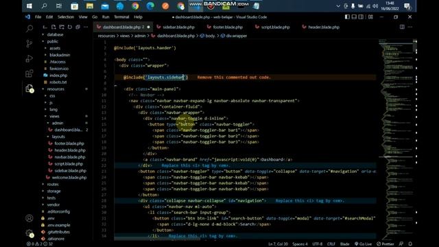Viewport: 439px width, 247px height.
Task: Click the volume icon in system tray
Action: (x=375, y=6)
